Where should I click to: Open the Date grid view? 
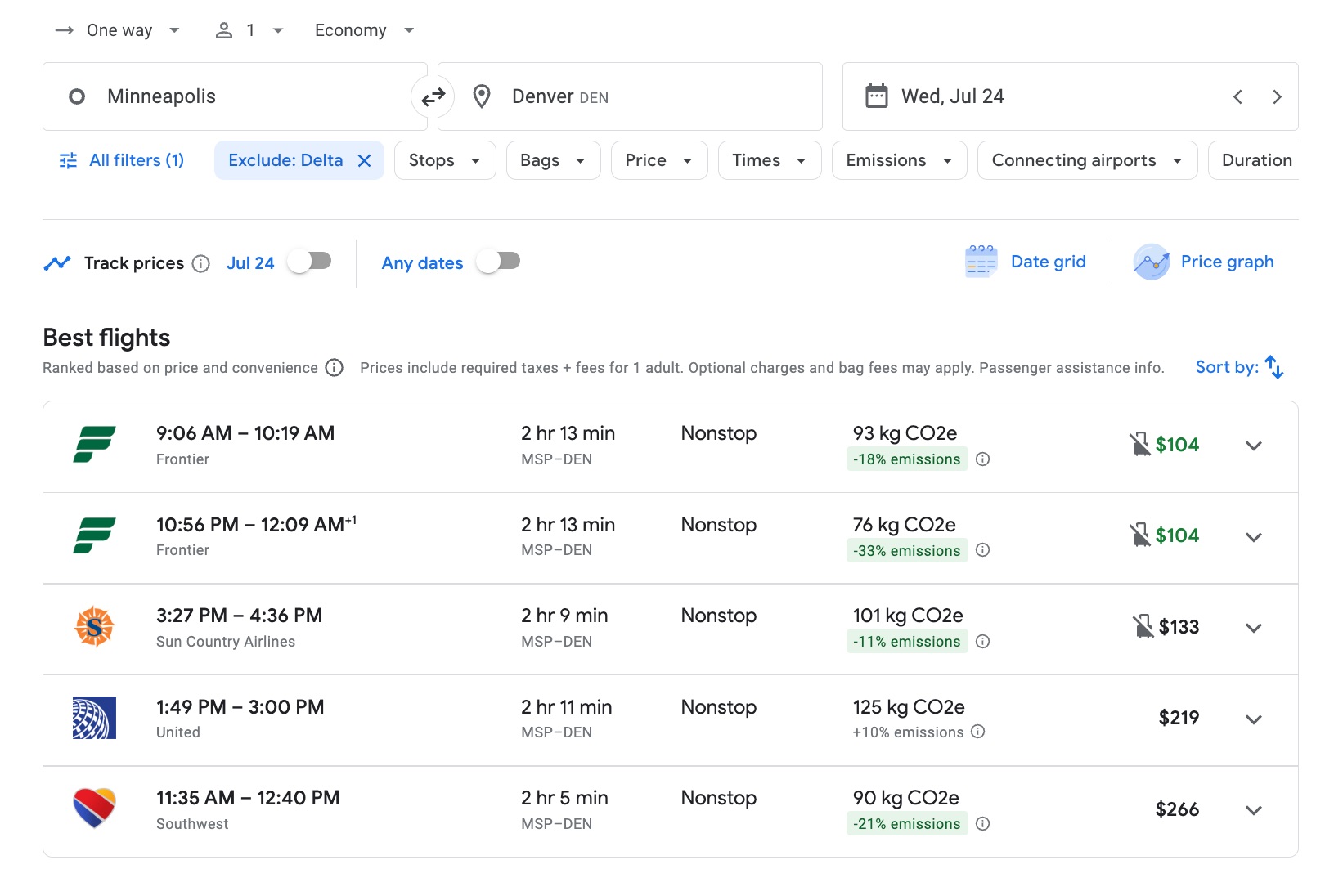[x=1026, y=262]
